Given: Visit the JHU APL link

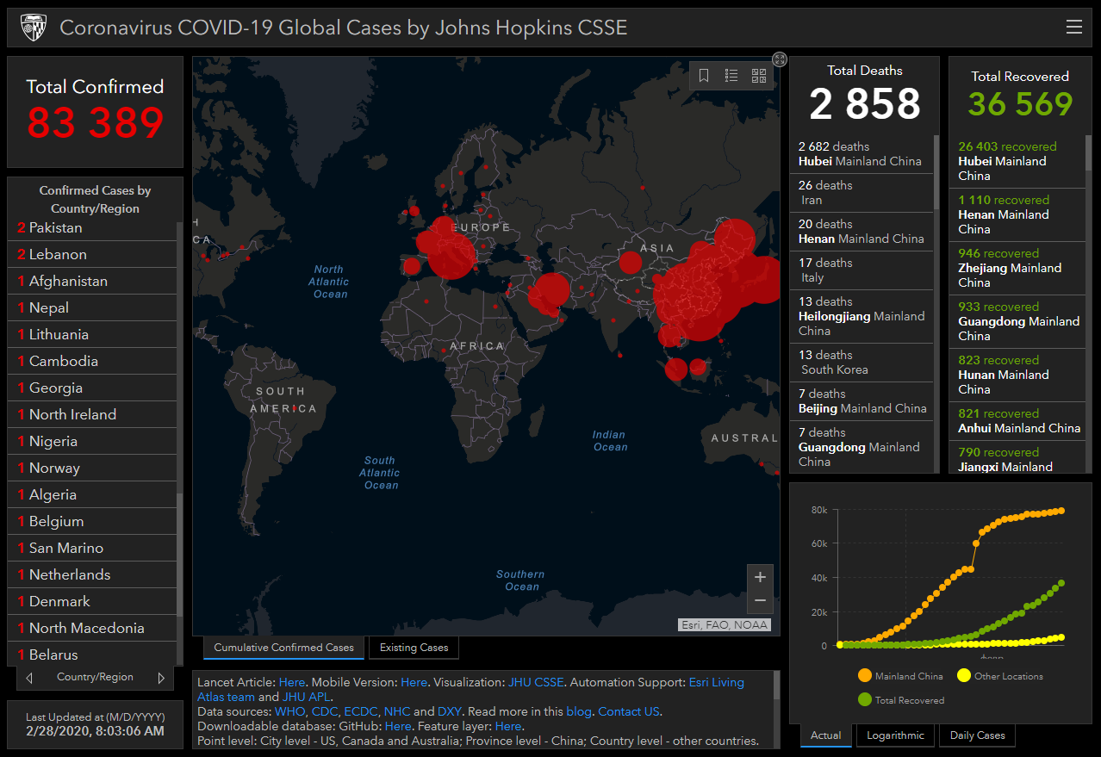Looking at the screenshot, I should (307, 697).
